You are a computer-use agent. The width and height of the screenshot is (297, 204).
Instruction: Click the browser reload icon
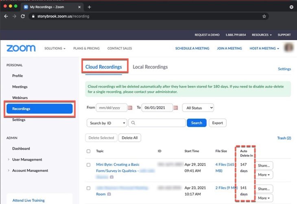(x=23, y=16)
